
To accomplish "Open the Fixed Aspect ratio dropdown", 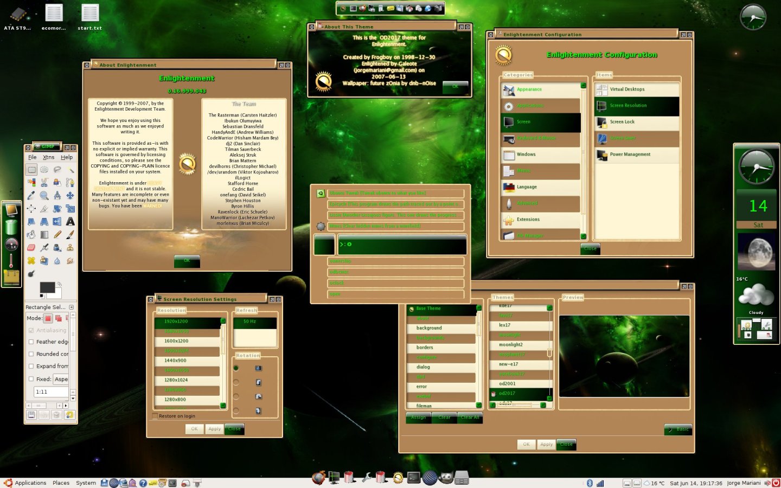I will 61,379.
